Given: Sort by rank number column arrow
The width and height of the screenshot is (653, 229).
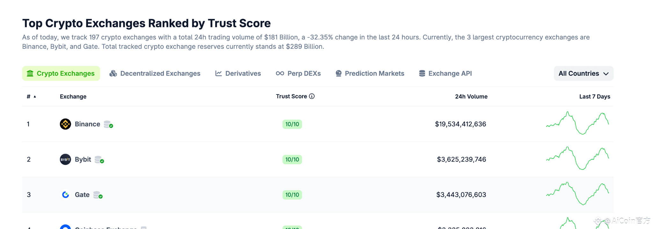Looking at the screenshot, I should click(x=35, y=97).
